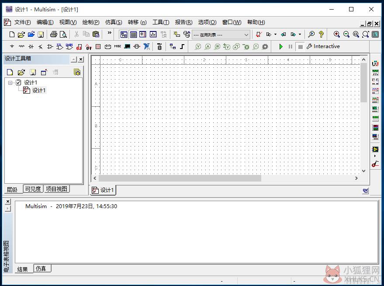This screenshot has height=286, width=384.
Task: Place a power probe (W)
Action: pyautogui.click(x=217, y=46)
